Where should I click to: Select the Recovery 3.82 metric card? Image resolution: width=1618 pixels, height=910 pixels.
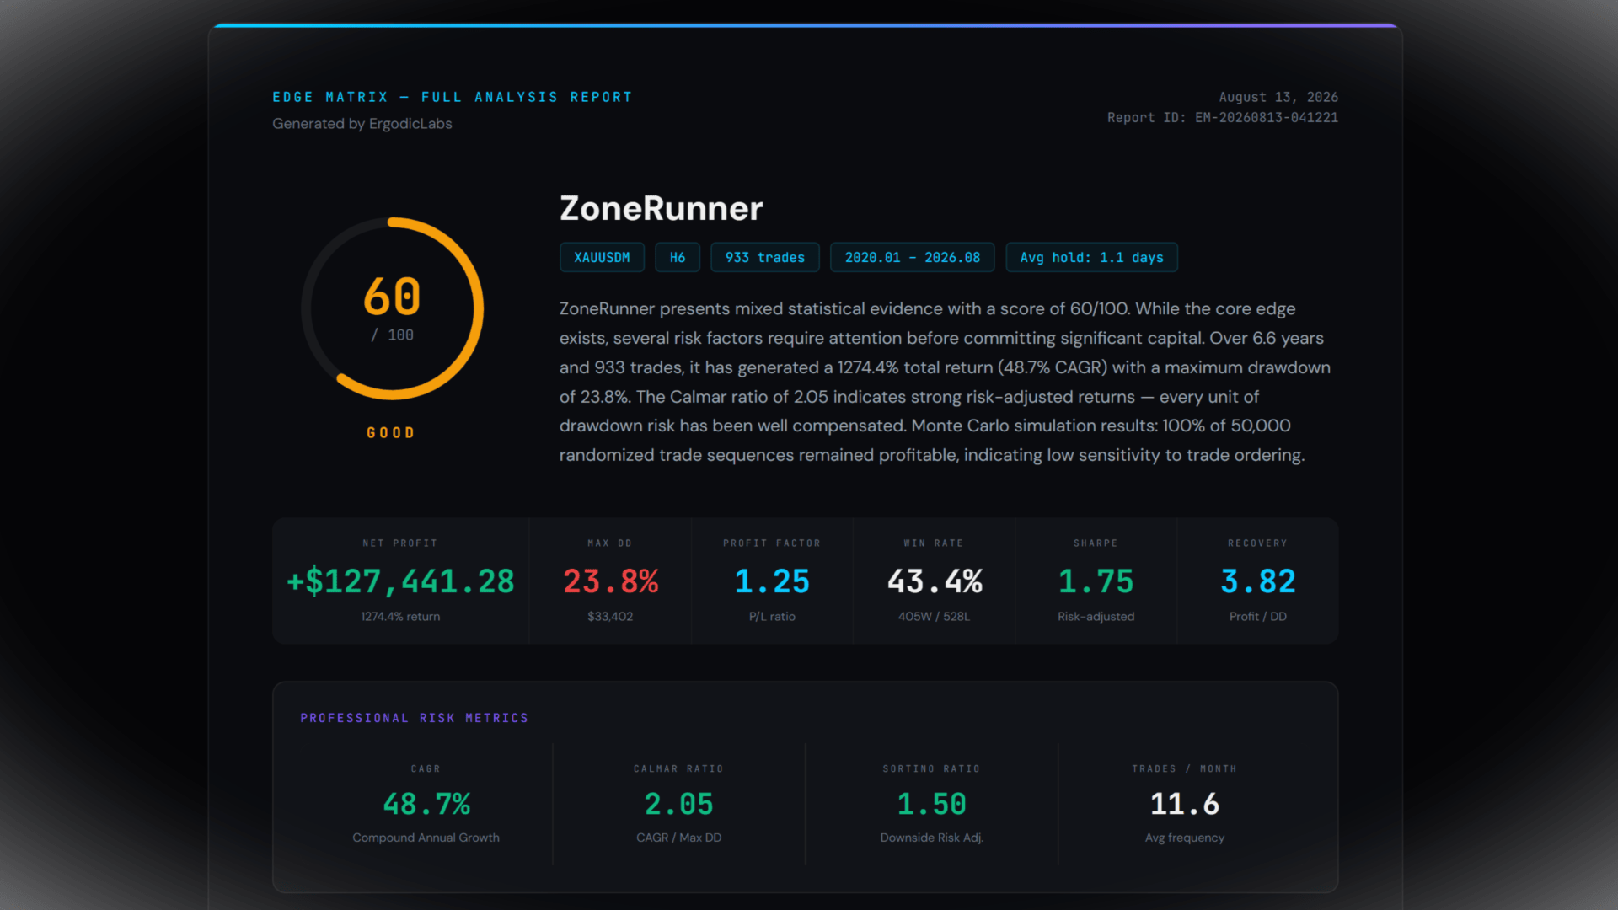pos(1257,581)
